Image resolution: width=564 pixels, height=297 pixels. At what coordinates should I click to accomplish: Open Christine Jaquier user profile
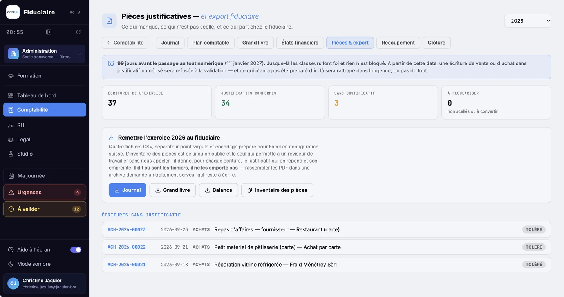(45, 283)
